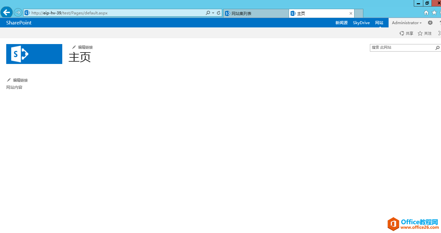Go back with the browser back arrow

[x=7, y=12]
